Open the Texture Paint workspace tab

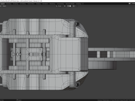pos(31,4)
